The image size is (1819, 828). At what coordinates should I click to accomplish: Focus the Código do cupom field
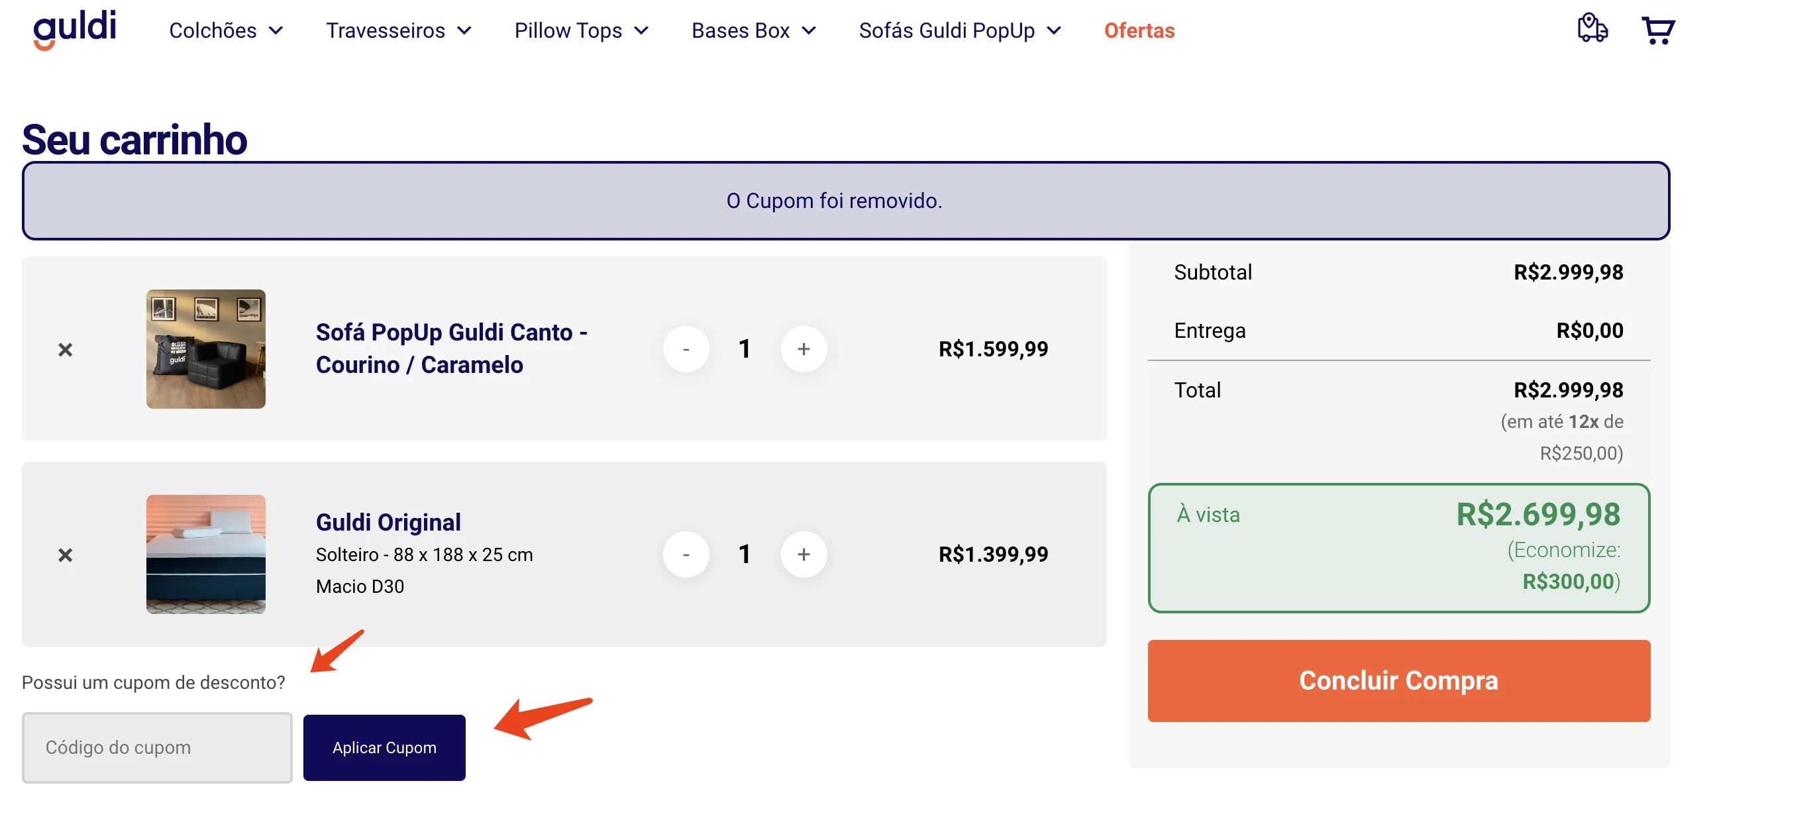click(x=157, y=748)
